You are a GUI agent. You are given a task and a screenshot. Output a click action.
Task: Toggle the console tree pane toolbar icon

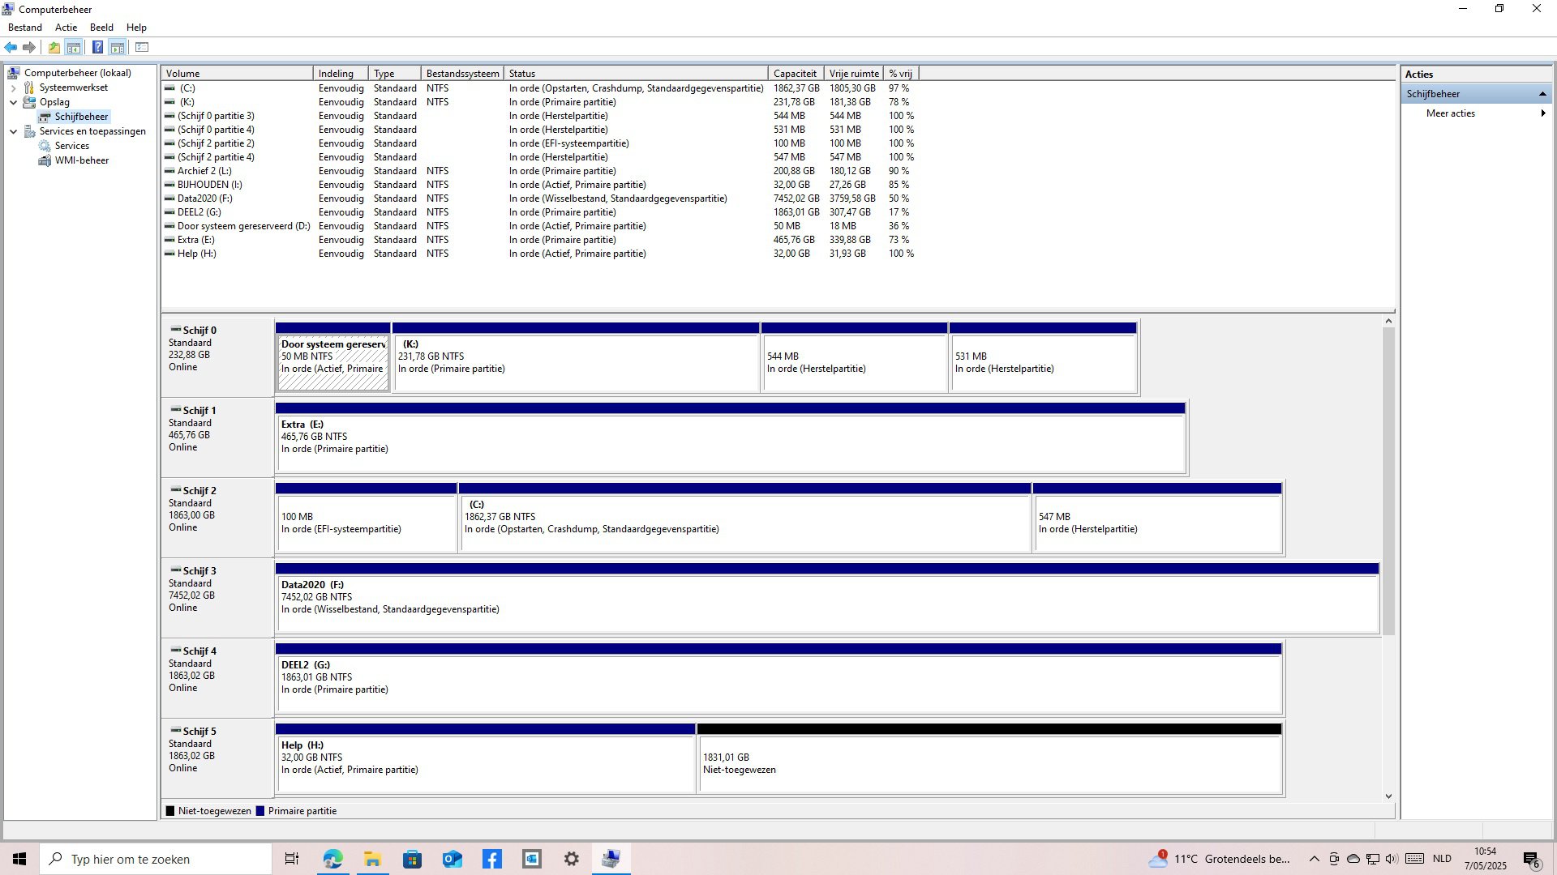(74, 48)
